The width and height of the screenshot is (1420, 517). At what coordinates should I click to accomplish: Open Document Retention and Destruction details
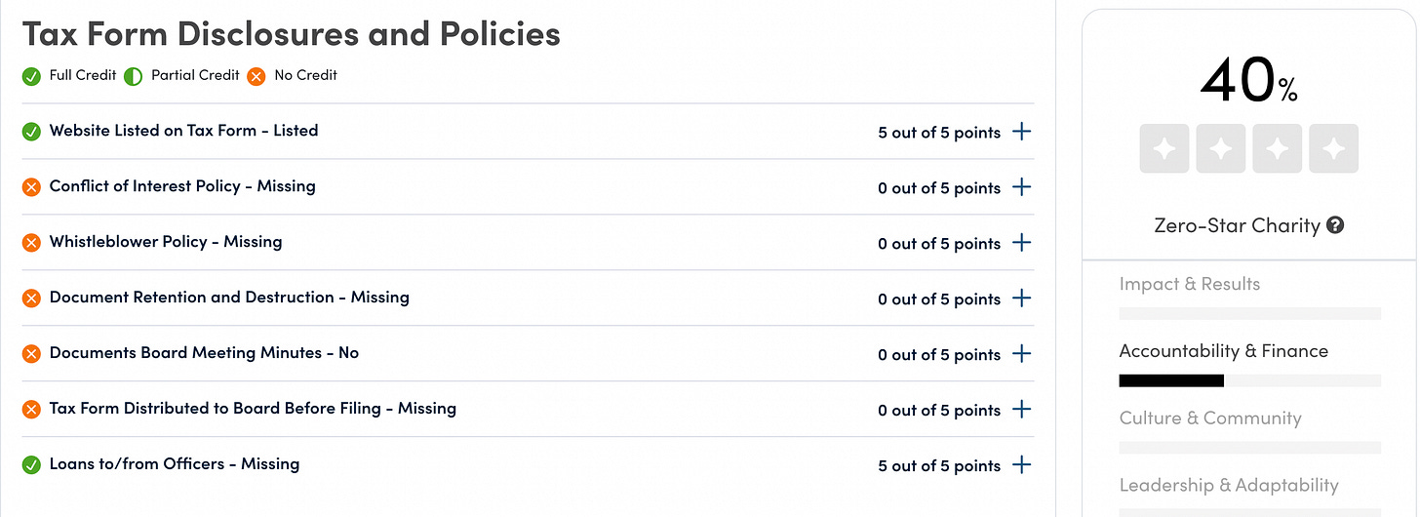[x=1021, y=298]
